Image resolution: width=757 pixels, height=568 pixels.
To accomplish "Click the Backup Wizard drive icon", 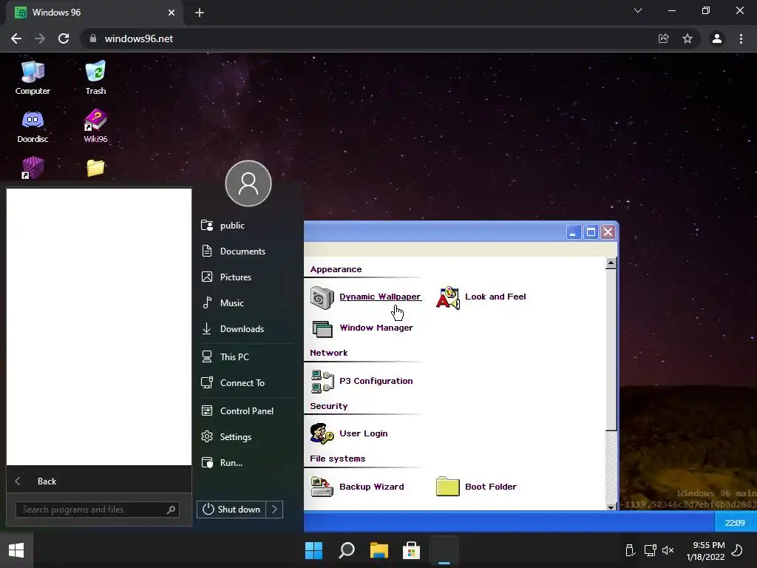I will pos(322,487).
